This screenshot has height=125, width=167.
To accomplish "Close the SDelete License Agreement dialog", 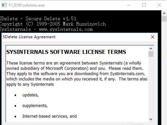I will tap(153, 37).
